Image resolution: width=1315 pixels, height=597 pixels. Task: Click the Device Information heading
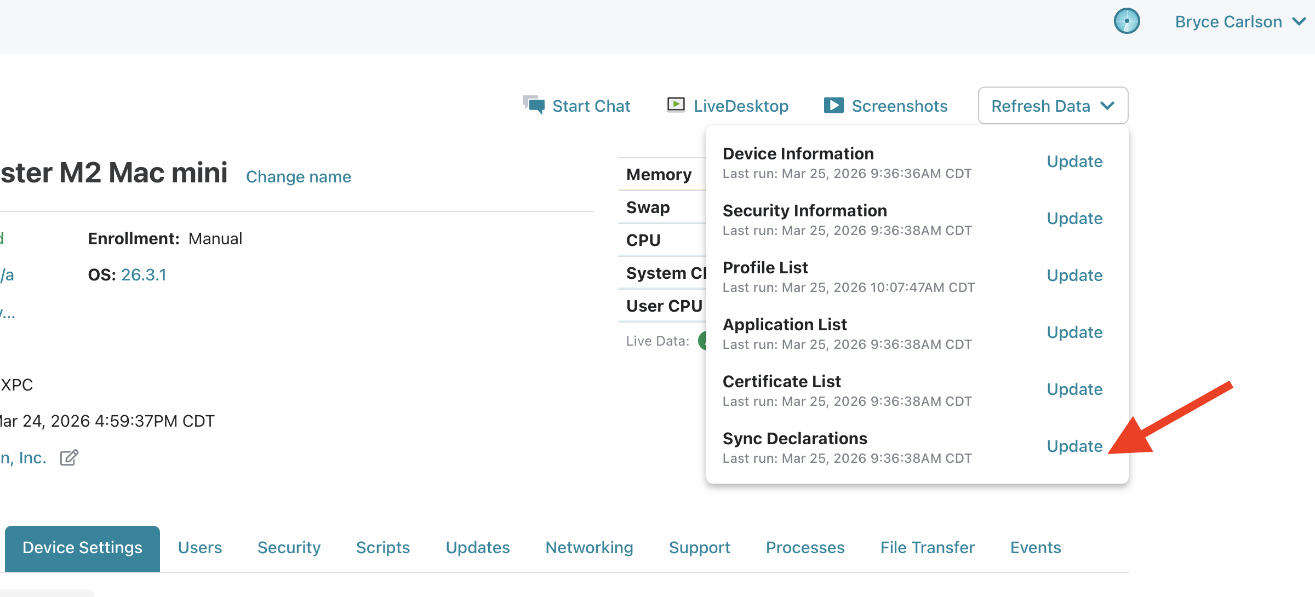tap(798, 154)
